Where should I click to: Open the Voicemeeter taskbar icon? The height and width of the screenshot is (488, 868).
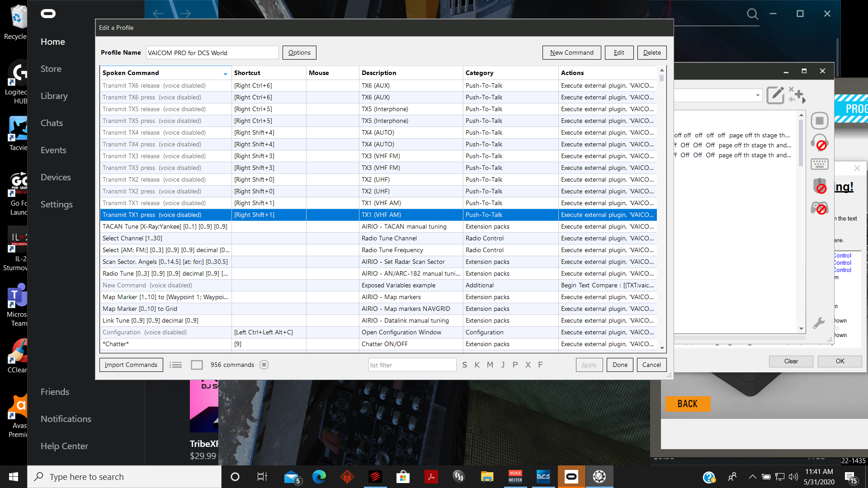(515, 477)
